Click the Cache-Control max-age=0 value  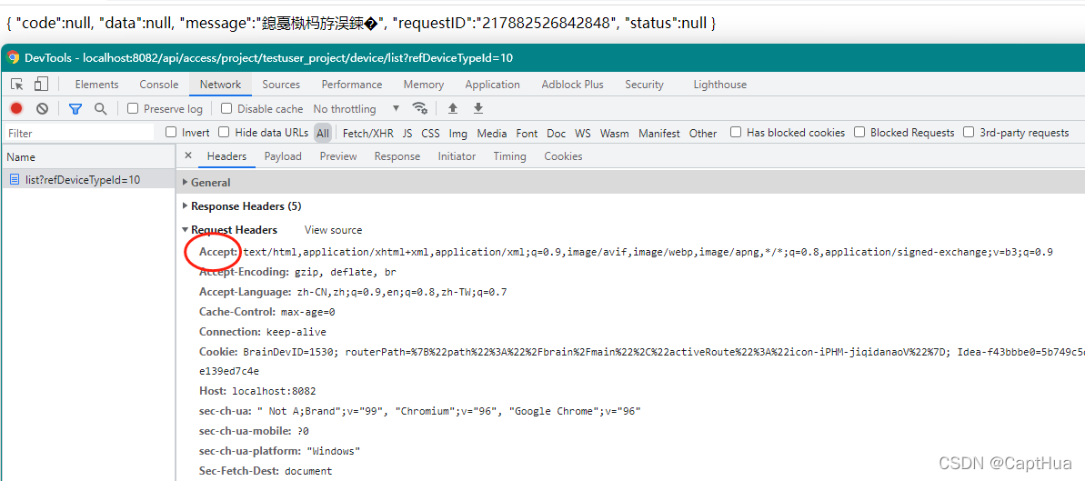(308, 312)
